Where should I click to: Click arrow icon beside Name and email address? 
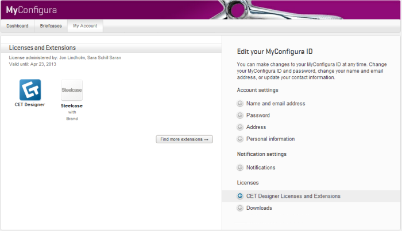click(240, 104)
